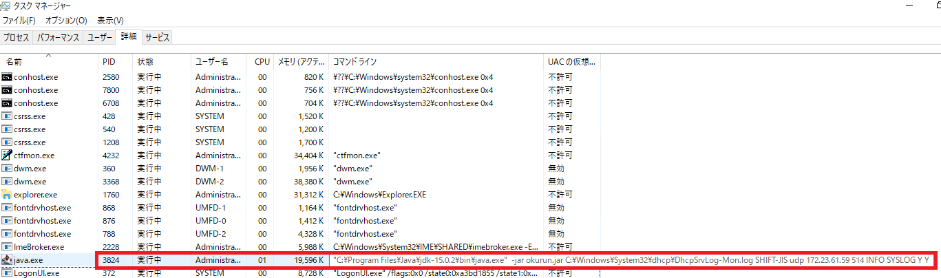Viewport: 941px width, 278px height.
Task: Sort by the PID column header
Action: coord(116,62)
